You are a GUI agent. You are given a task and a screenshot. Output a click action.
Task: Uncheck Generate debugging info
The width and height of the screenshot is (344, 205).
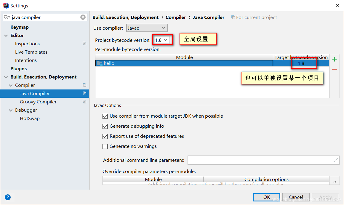pos(105,126)
